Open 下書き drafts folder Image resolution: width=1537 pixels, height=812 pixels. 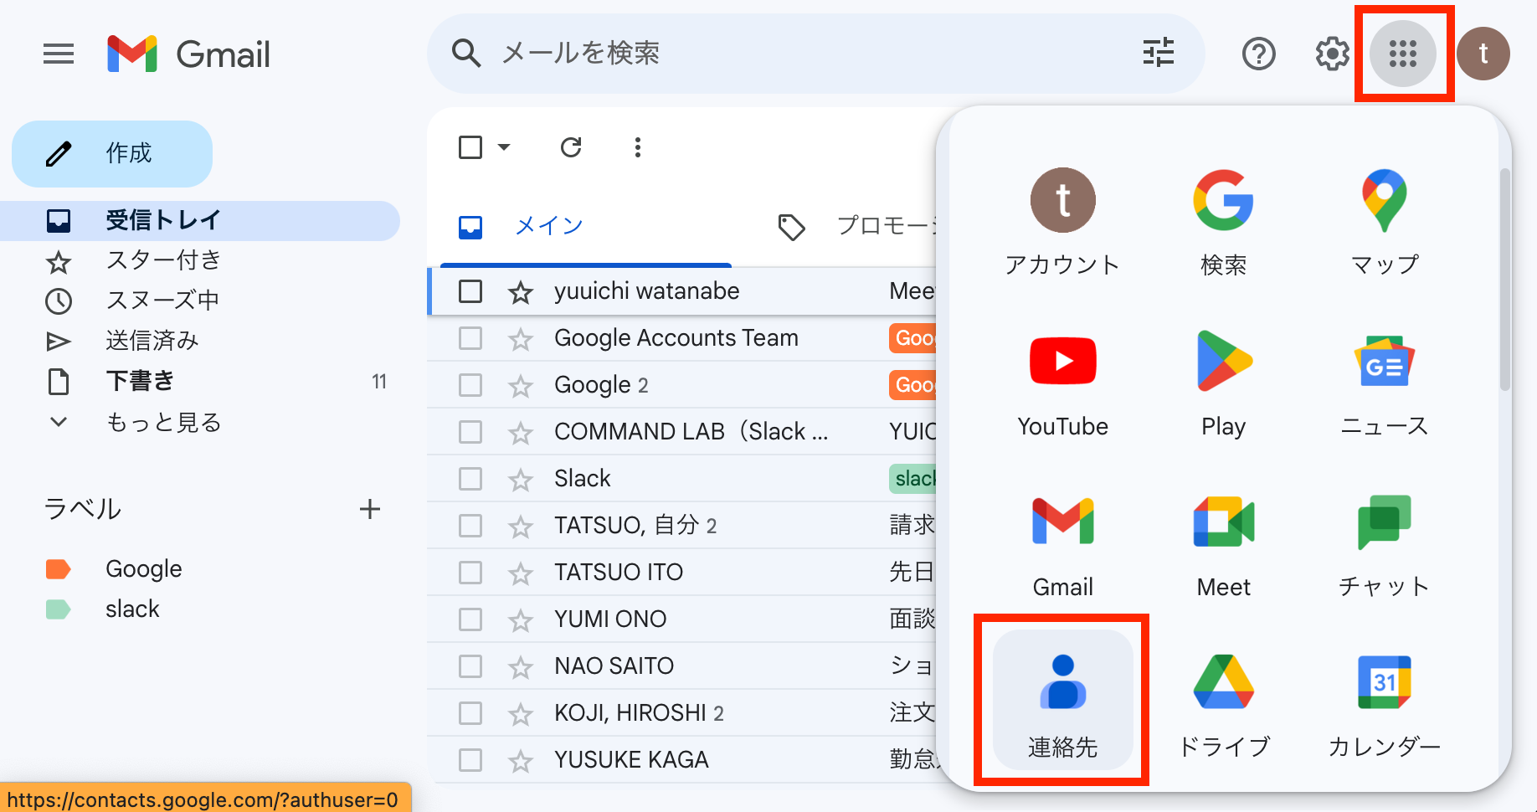tap(200, 382)
